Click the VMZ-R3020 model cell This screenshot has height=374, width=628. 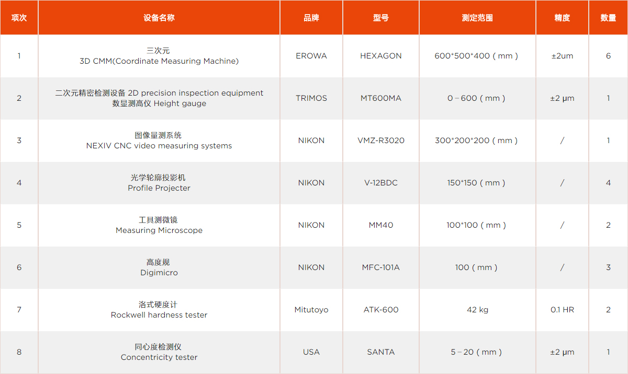tap(381, 141)
